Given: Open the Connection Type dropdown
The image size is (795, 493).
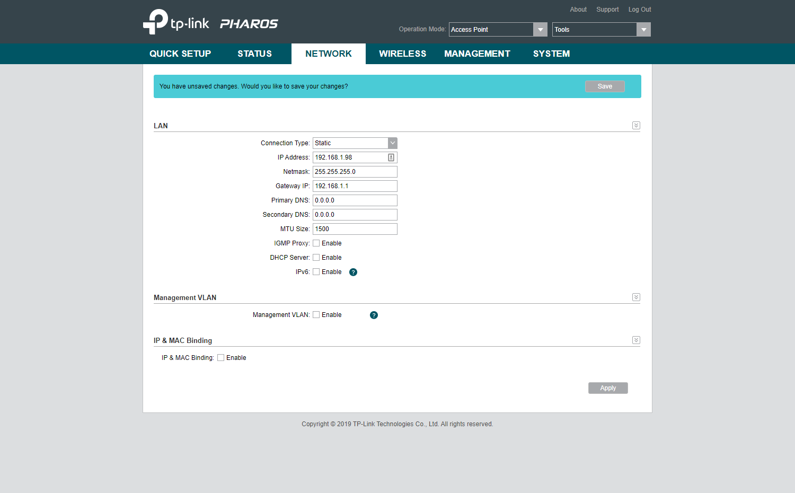Looking at the screenshot, I should click(355, 143).
